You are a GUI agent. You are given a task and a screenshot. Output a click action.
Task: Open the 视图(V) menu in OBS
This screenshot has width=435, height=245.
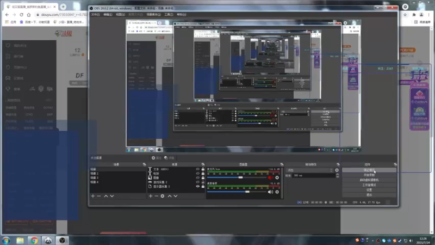click(120, 15)
